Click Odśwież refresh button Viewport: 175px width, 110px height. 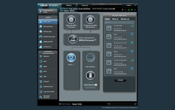(120, 80)
